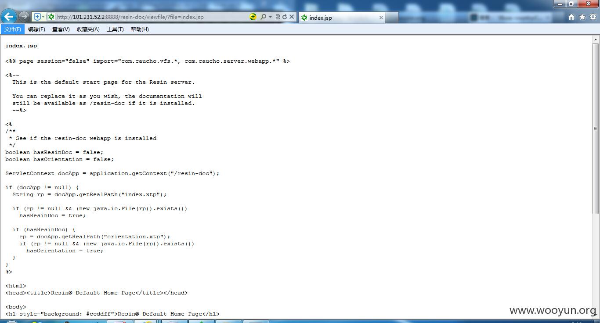The width and height of the screenshot is (600, 323).
Task: Click the <html> tag line
Action: click(x=16, y=286)
